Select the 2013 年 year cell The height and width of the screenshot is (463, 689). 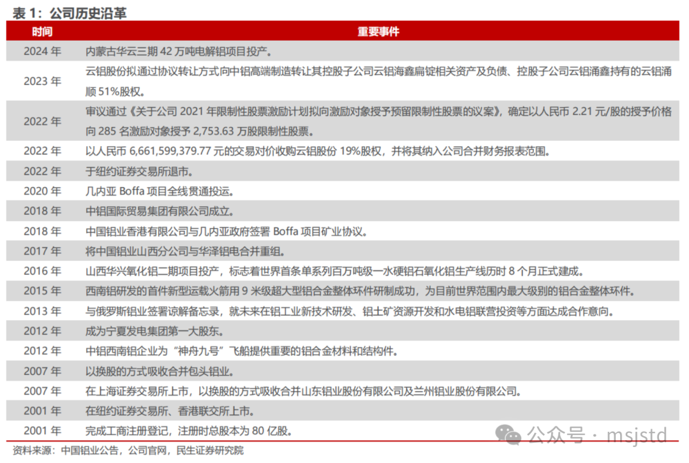42,311
